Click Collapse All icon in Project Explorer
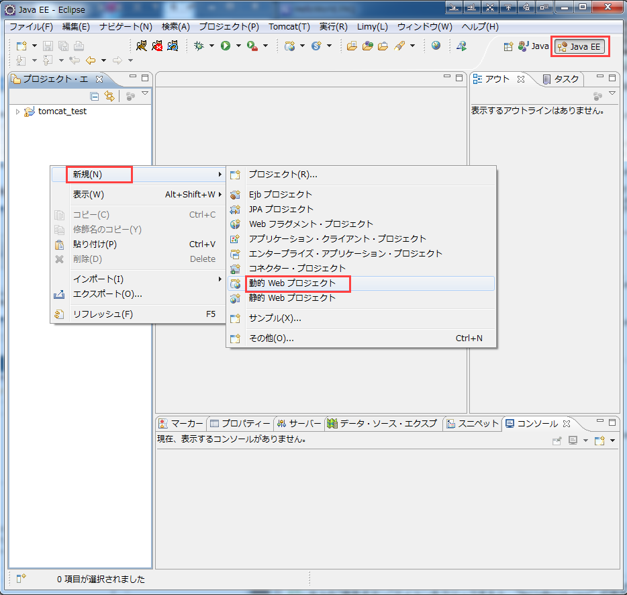Screen dimensions: 627x595 pos(95,96)
